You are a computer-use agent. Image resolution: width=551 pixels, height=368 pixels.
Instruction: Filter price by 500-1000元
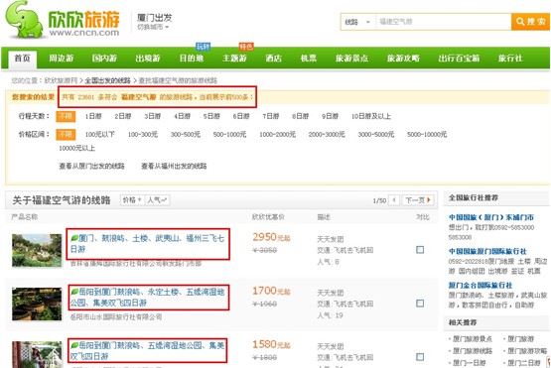pos(229,135)
